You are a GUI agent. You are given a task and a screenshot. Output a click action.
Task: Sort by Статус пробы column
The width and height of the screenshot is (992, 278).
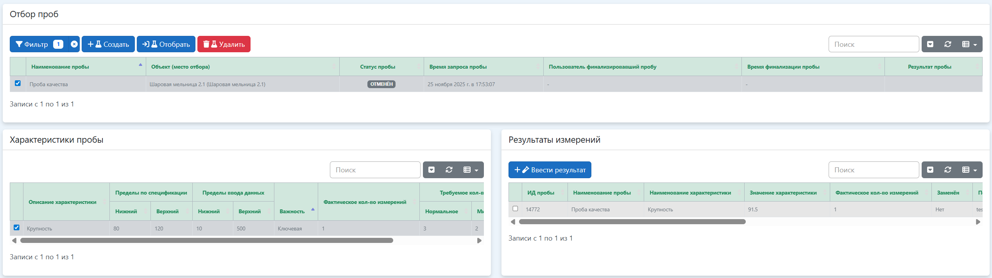click(381, 67)
